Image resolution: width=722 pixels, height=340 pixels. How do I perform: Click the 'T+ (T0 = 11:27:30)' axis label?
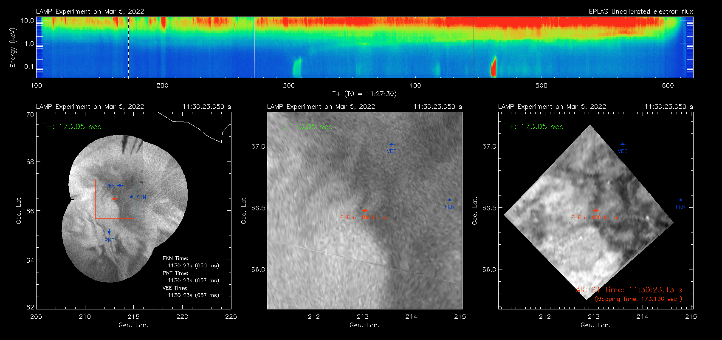click(364, 94)
